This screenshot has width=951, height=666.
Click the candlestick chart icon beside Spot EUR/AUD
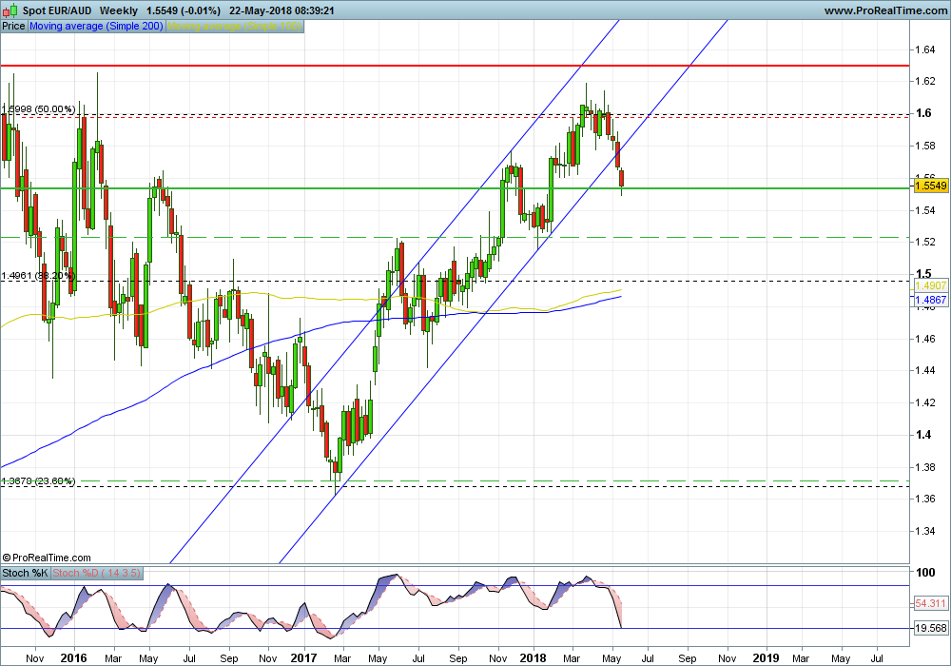point(10,10)
